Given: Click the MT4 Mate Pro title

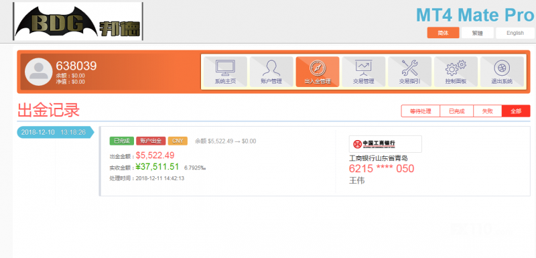Looking at the screenshot, I should point(475,15).
